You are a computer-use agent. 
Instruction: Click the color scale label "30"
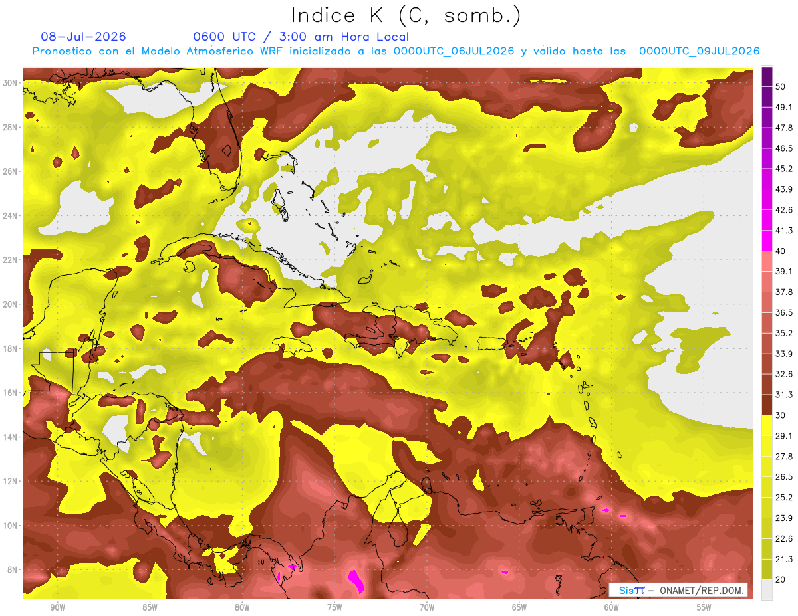click(x=781, y=415)
